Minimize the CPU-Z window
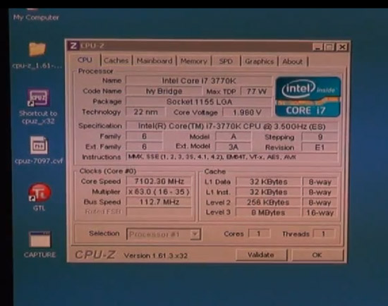 tap(317, 47)
